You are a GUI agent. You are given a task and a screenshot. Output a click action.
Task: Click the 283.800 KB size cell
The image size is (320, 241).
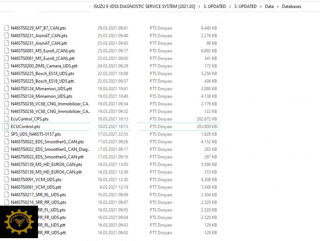tap(207, 126)
